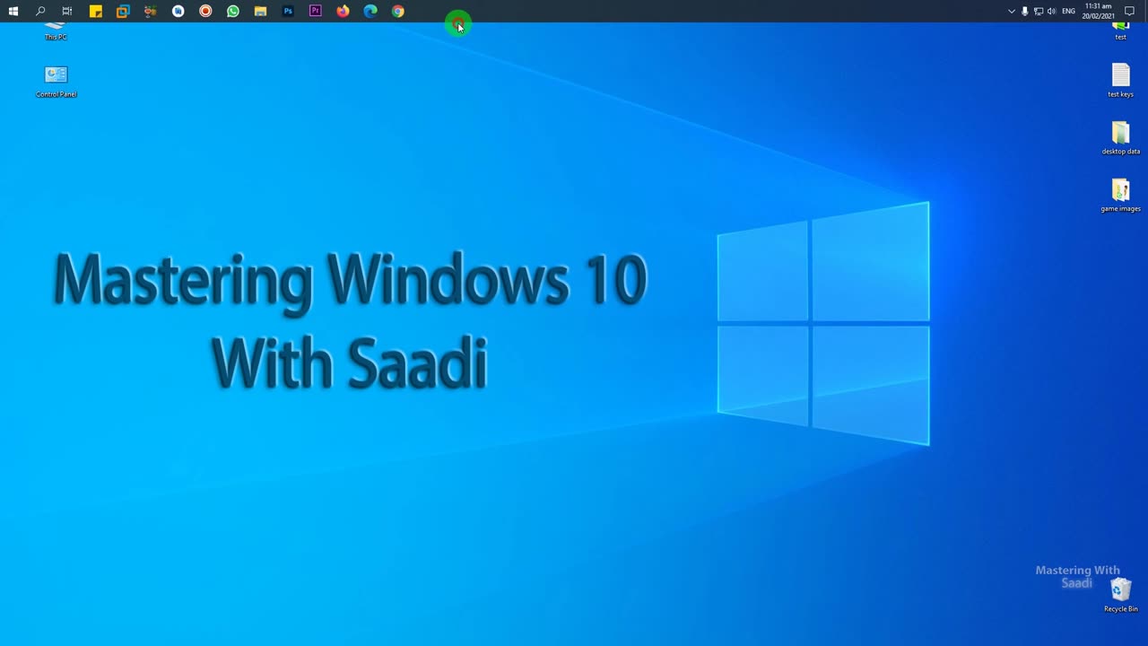Show hidden system tray icons
The width and height of the screenshot is (1148, 646).
click(1012, 11)
